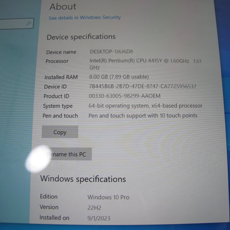The height and width of the screenshot is (230, 230).
Task: Select the Product ID 00330-63005-98299-AAOEM
Action: 125,96
